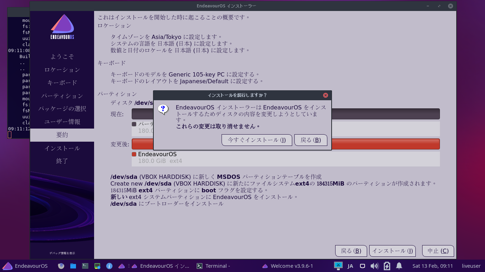Click the 中止 (C) cancel button
This screenshot has width=485, height=272.
(438, 251)
